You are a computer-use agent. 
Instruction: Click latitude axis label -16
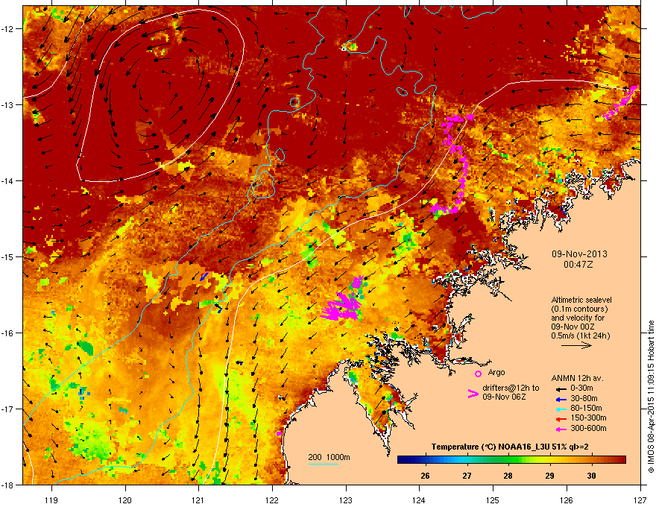point(7,333)
